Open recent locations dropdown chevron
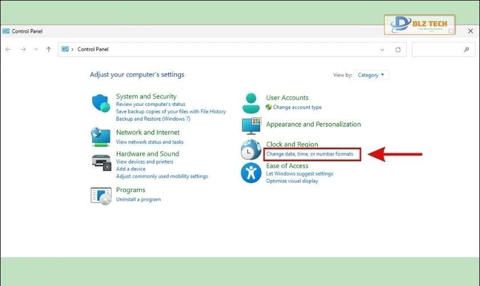 click(35, 50)
